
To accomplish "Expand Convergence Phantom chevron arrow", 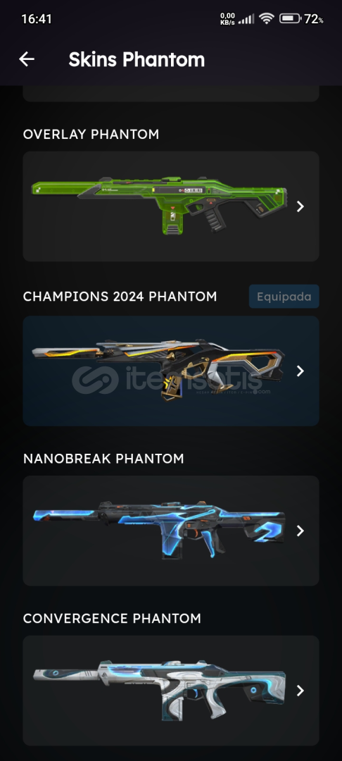I will coord(300,691).
